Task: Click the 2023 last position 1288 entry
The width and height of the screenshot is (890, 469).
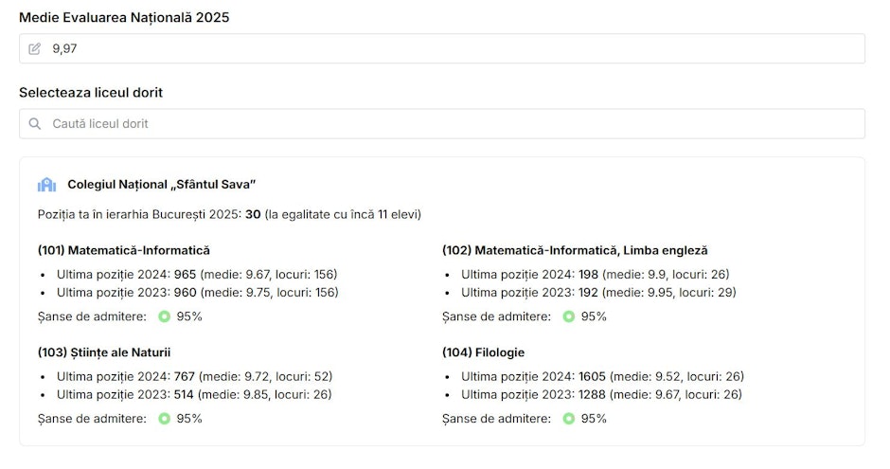Action: point(601,394)
